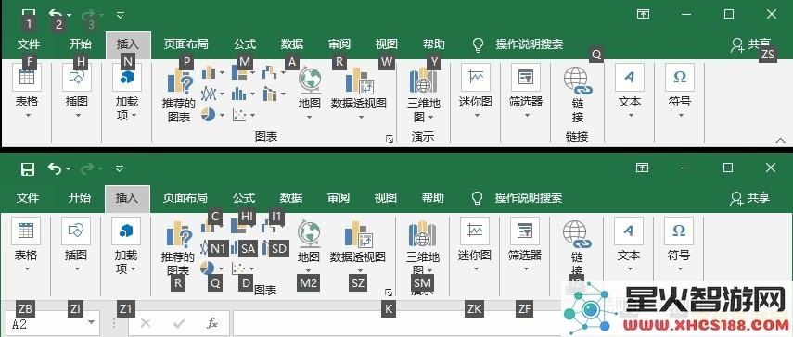The height and width of the screenshot is (337, 793).
Task: Open 地图 chart in bottom window
Action: point(309,247)
